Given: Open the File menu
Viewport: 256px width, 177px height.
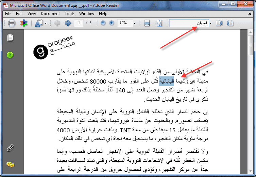Looking at the screenshot, I should pos(8,14).
